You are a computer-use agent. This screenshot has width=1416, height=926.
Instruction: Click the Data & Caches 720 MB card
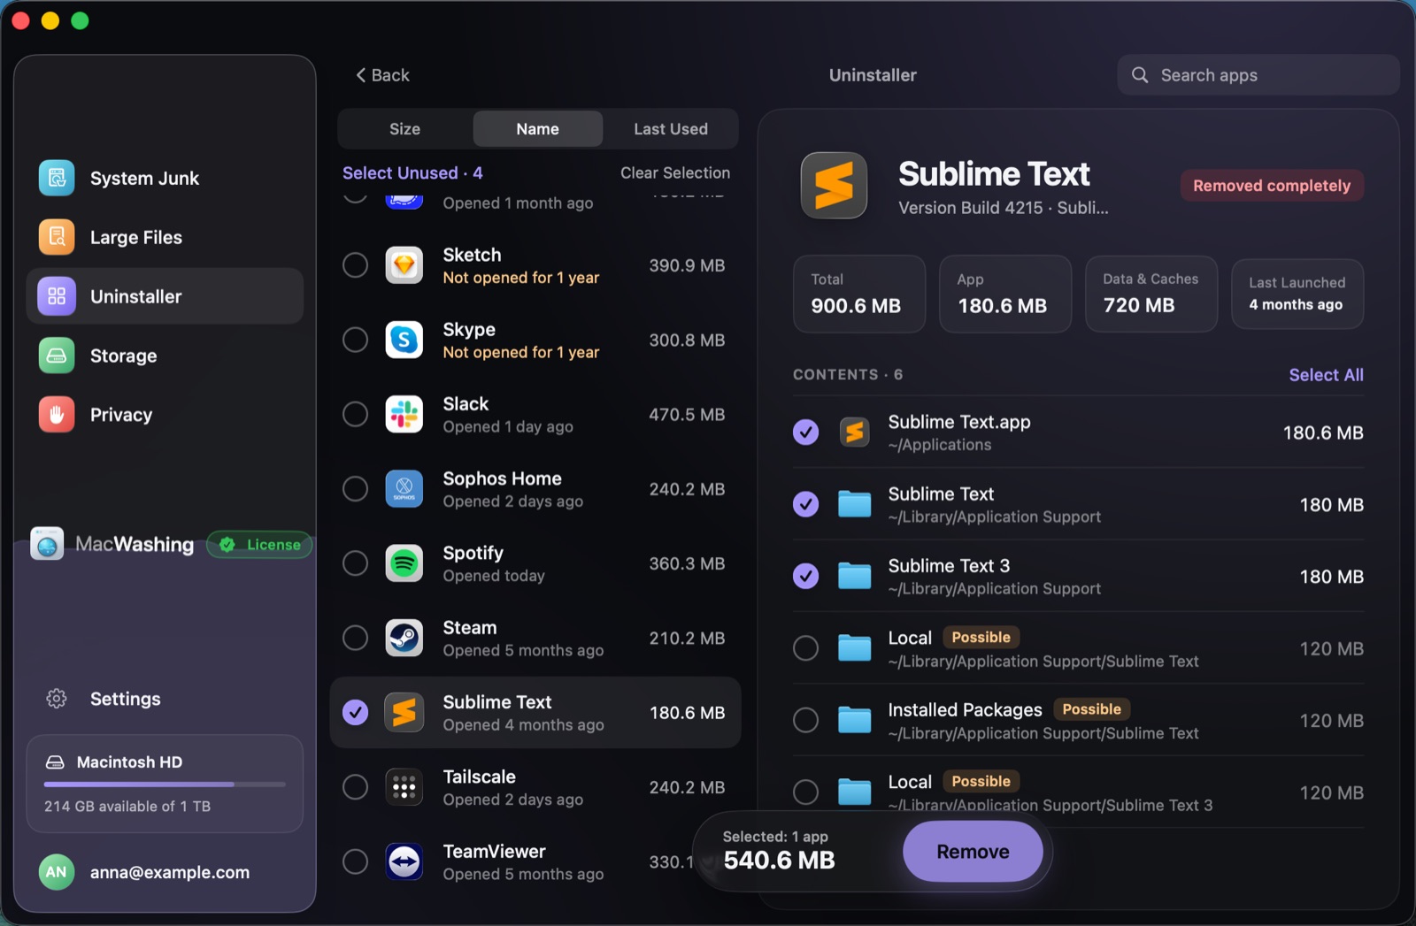pos(1151,295)
